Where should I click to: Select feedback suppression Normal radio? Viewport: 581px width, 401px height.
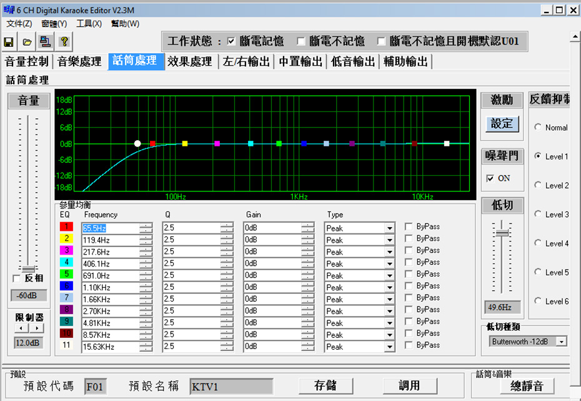tap(538, 127)
